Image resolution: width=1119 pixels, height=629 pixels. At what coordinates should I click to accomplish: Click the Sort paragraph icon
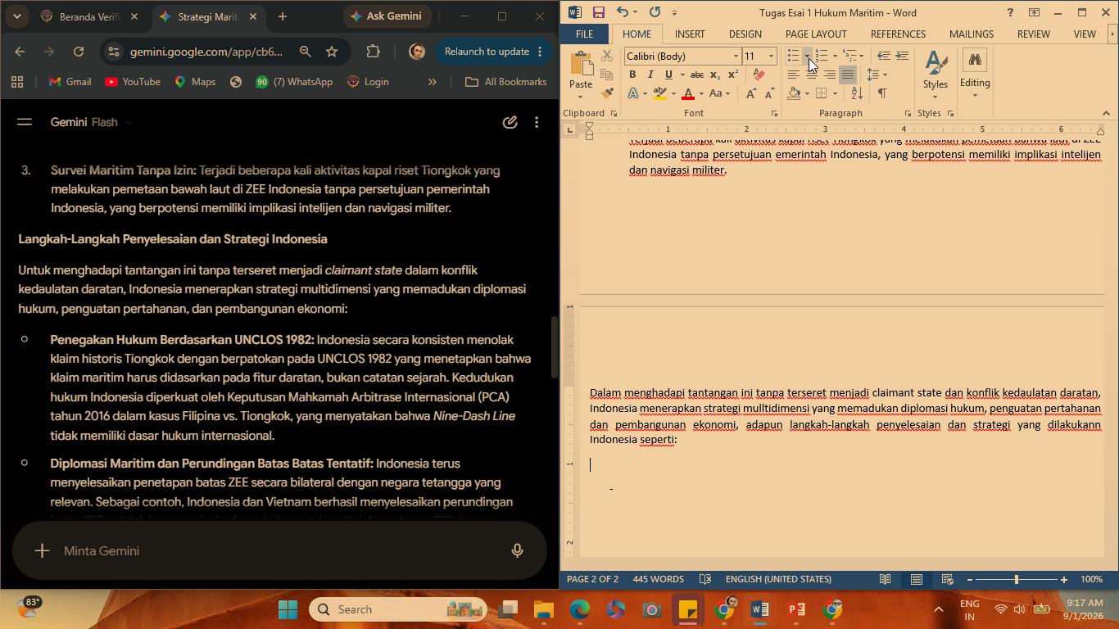(857, 93)
